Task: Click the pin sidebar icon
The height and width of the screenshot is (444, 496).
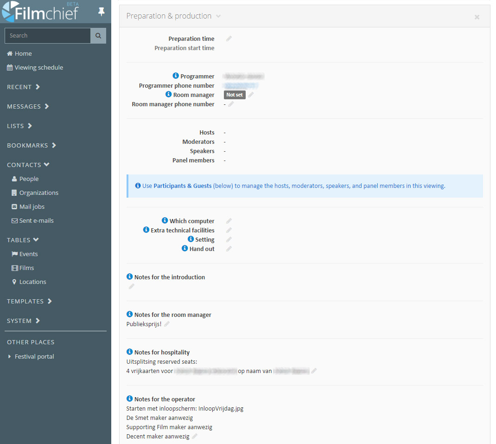Action: pyautogui.click(x=102, y=12)
